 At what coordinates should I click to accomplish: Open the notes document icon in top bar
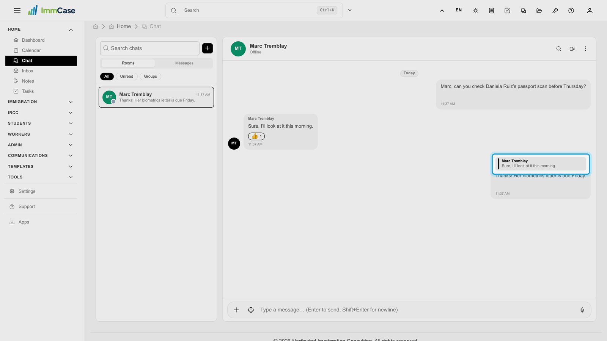(491, 11)
